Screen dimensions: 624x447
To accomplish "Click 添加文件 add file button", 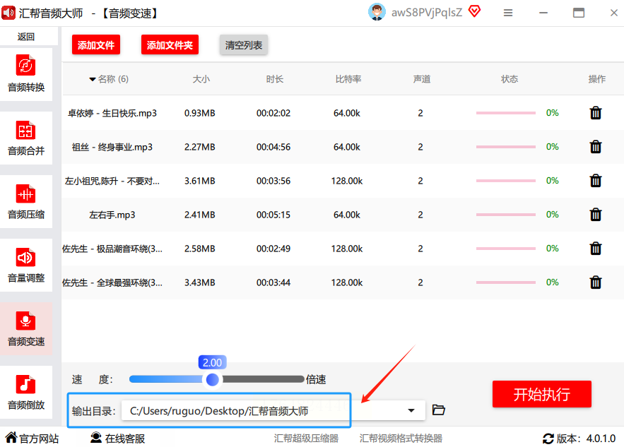I will click(96, 45).
